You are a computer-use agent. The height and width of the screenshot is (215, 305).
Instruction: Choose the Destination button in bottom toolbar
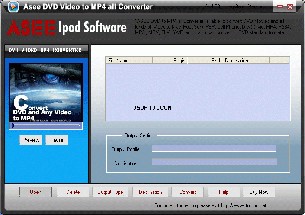coord(151,192)
